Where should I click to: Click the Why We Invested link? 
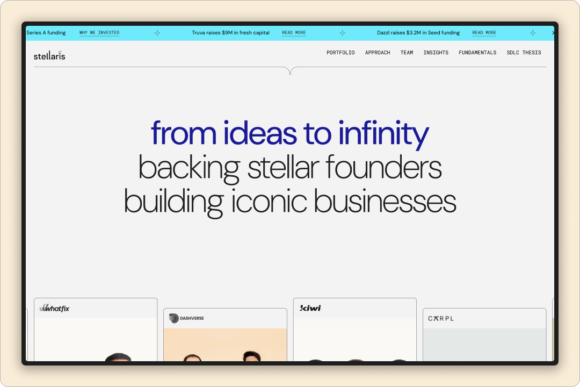tap(99, 33)
